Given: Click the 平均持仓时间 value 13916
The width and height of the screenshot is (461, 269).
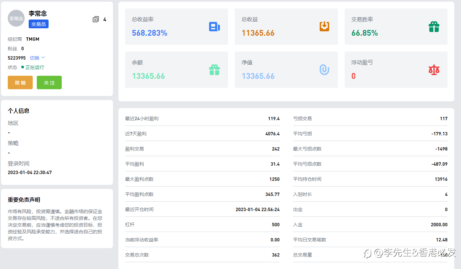Looking at the screenshot, I should coord(441,179).
